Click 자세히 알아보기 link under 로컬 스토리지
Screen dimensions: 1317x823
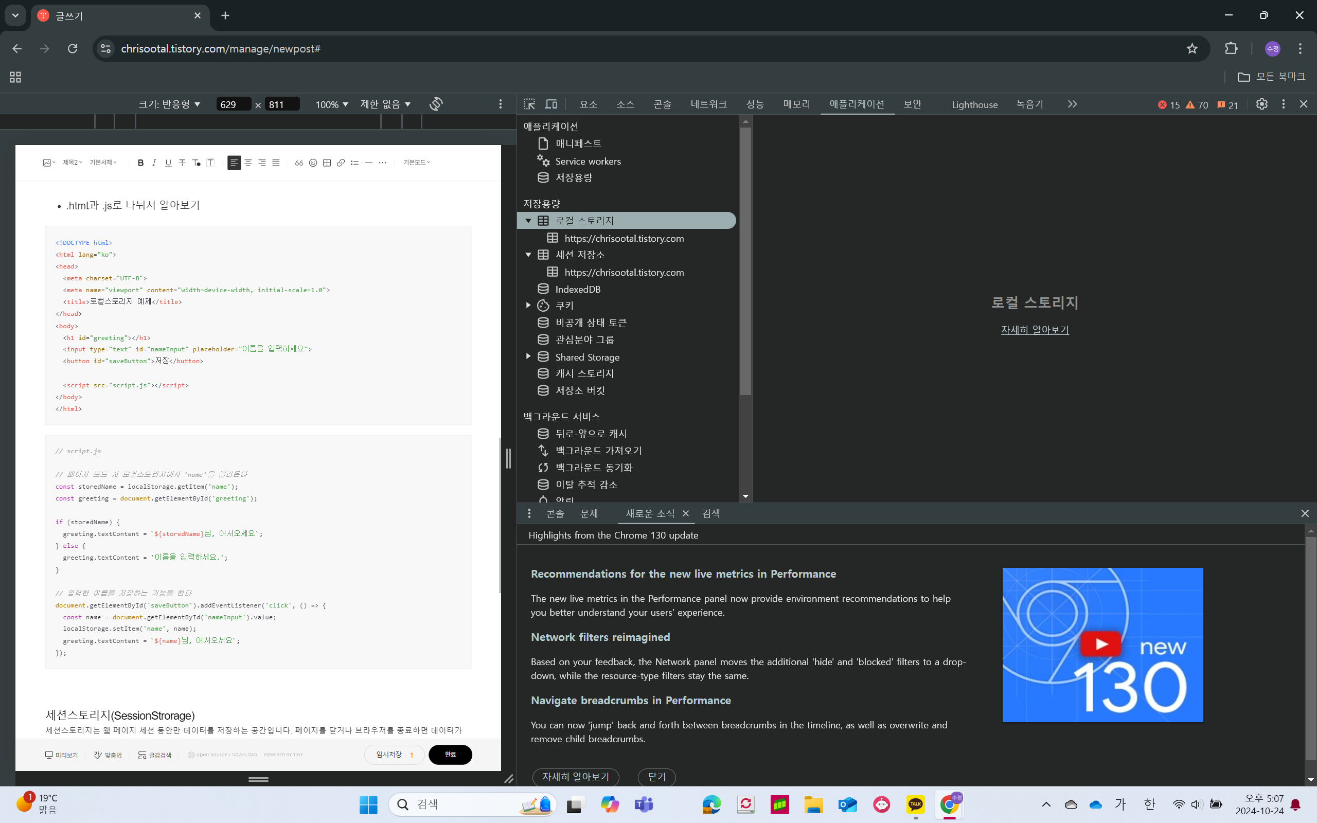pyautogui.click(x=1035, y=330)
